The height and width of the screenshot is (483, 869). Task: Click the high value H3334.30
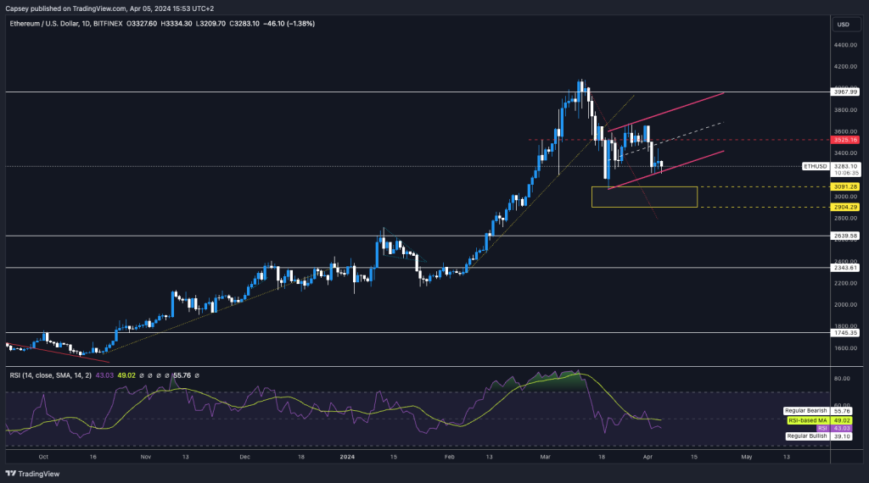177,24
